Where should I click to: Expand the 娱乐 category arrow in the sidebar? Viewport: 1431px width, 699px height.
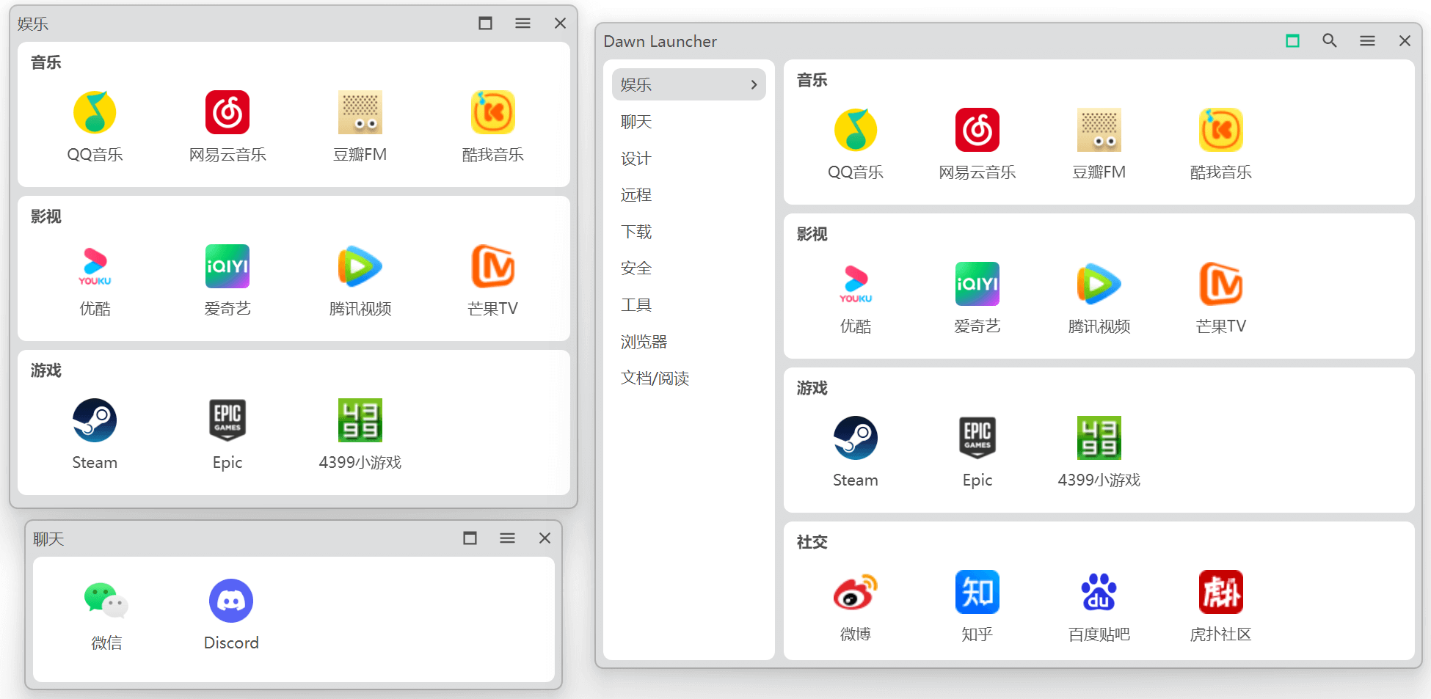754,84
